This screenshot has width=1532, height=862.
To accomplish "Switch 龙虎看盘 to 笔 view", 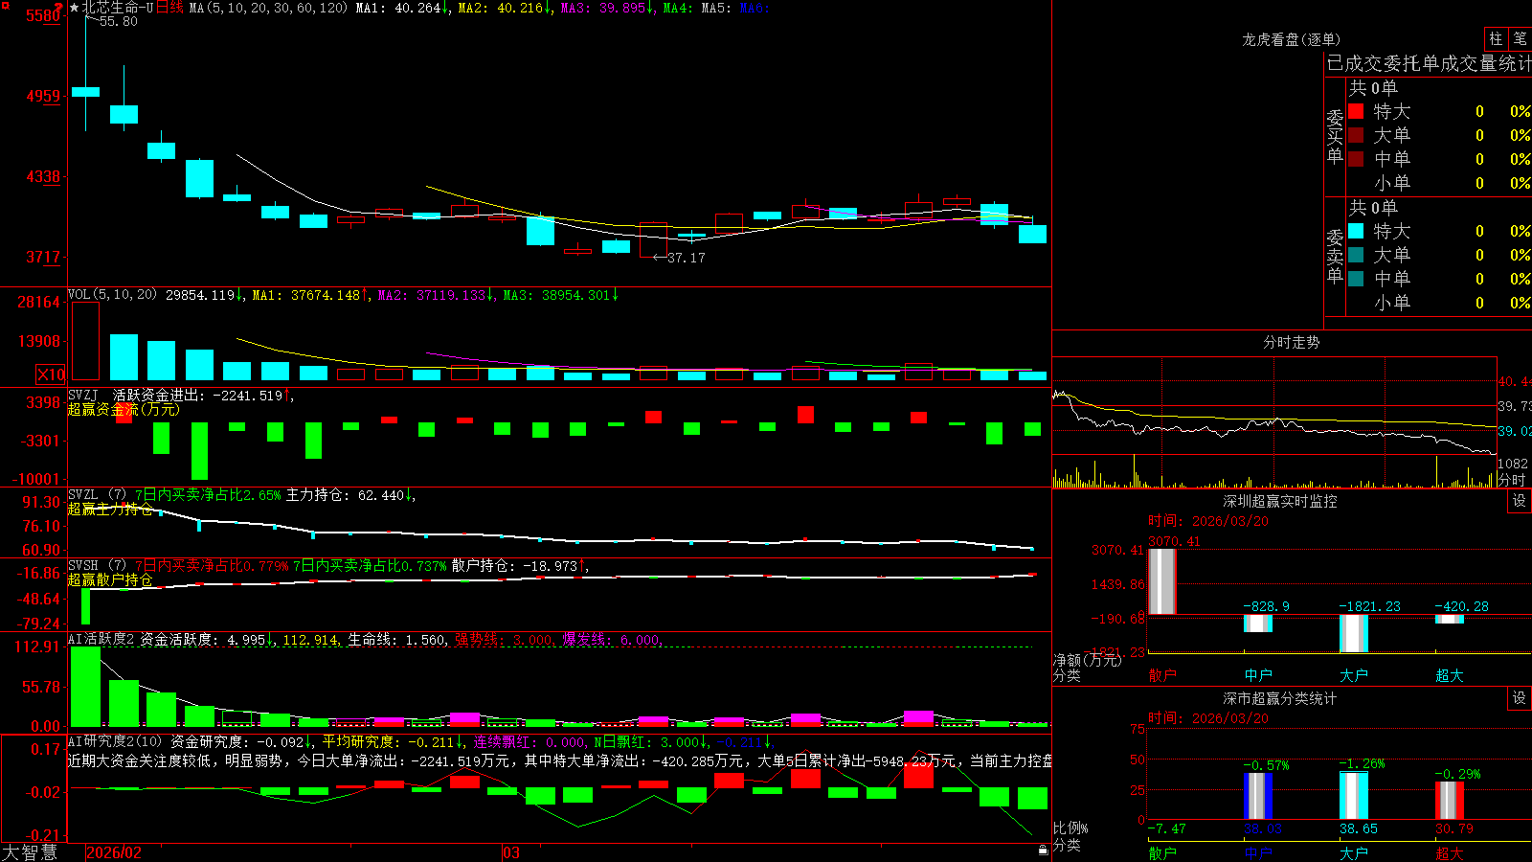I will click(1520, 38).
